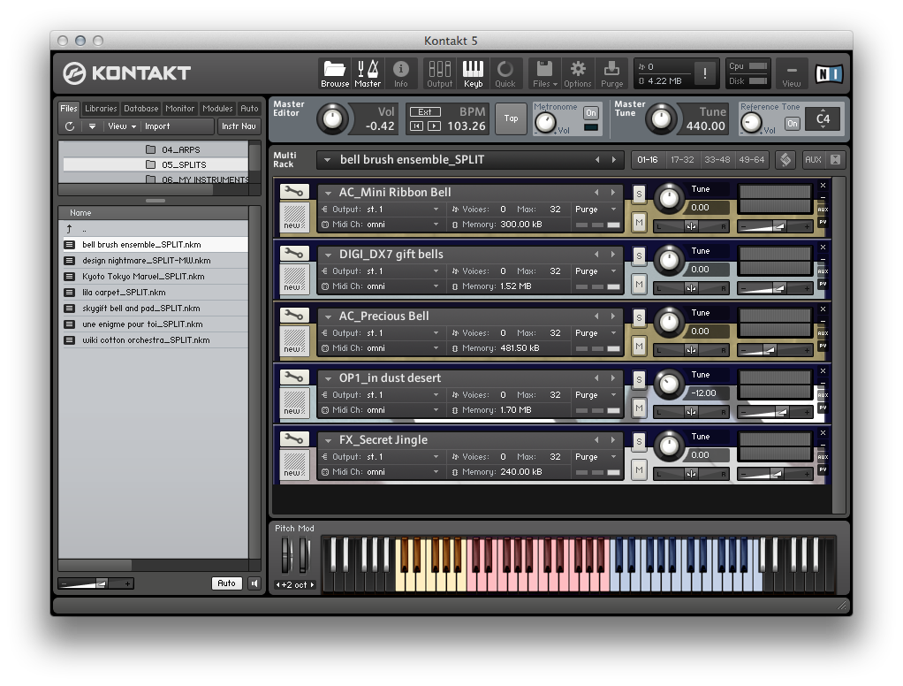Switch to the Libraries tab
Image resolution: width=903 pixels, height=686 pixels.
(101, 108)
